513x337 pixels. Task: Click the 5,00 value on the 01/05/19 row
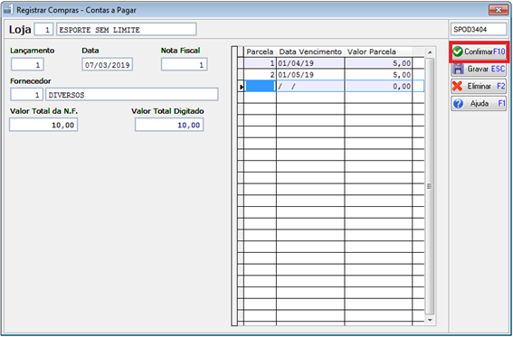tap(378, 75)
